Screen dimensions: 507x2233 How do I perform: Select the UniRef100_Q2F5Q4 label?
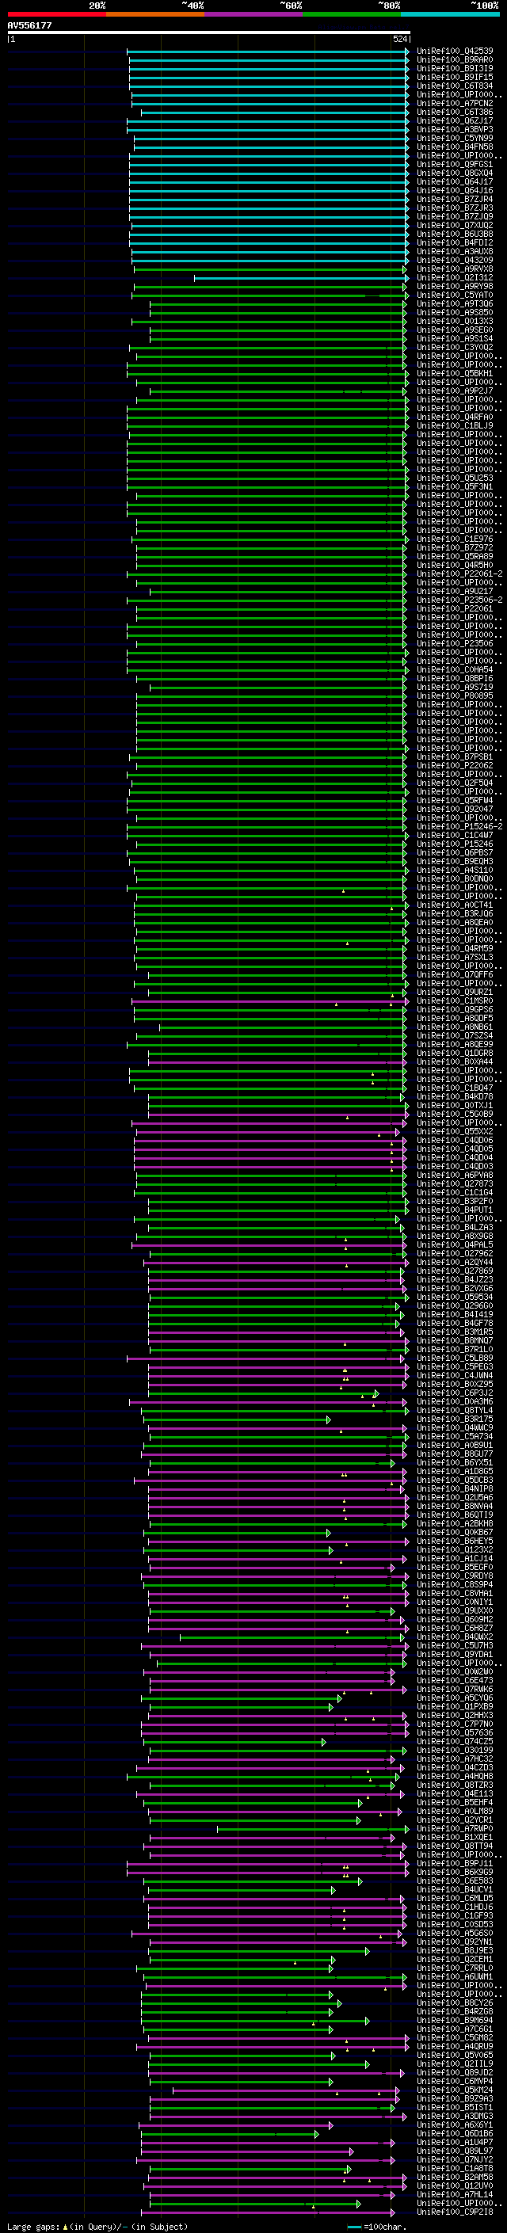point(455,783)
